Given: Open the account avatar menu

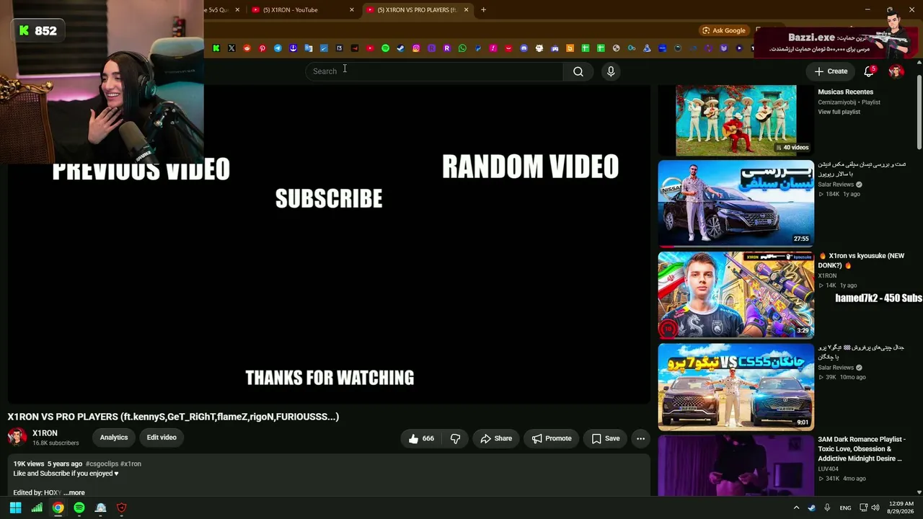Looking at the screenshot, I should pos(896,71).
